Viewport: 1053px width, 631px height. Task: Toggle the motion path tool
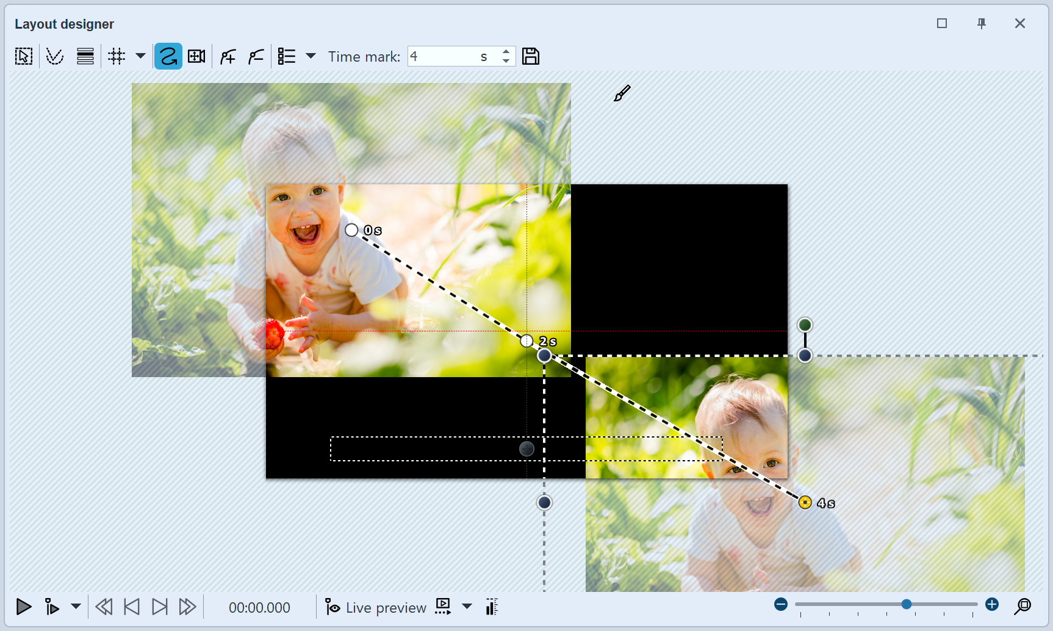(x=168, y=57)
